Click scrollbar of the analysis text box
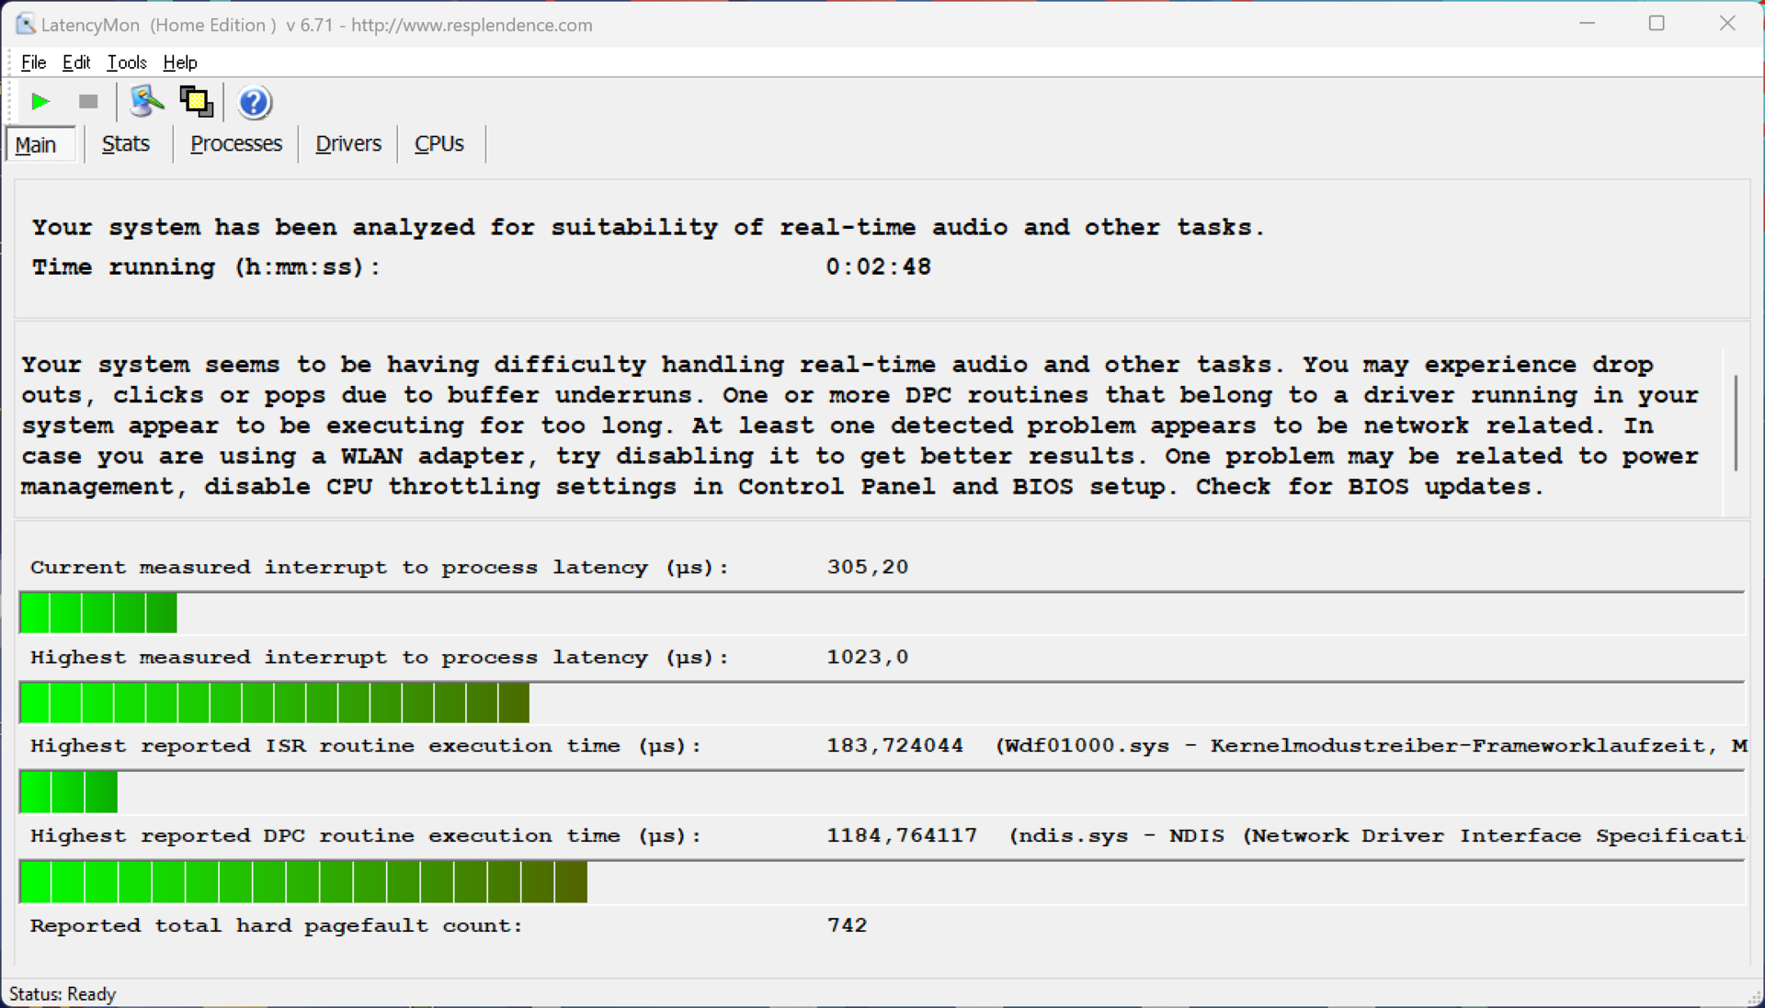The height and width of the screenshot is (1008, 1765). 1736,423
